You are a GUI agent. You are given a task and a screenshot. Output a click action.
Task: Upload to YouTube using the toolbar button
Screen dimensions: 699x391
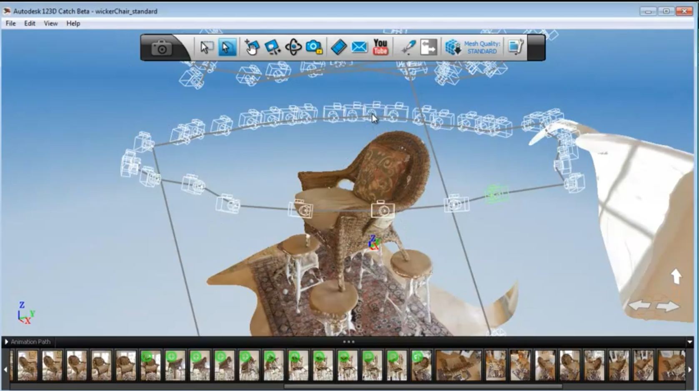click(x=380, y=47)
